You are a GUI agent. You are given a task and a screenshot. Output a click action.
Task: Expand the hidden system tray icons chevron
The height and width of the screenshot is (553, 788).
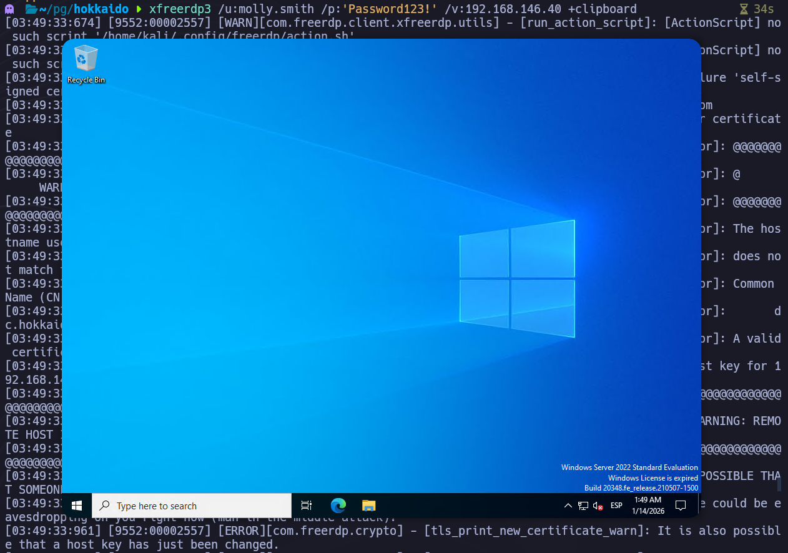click(x=568, y=506)
